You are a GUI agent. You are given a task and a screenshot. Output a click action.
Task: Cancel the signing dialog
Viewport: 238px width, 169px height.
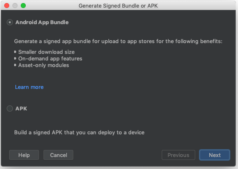pyautogui.click(x=58, y=155)
